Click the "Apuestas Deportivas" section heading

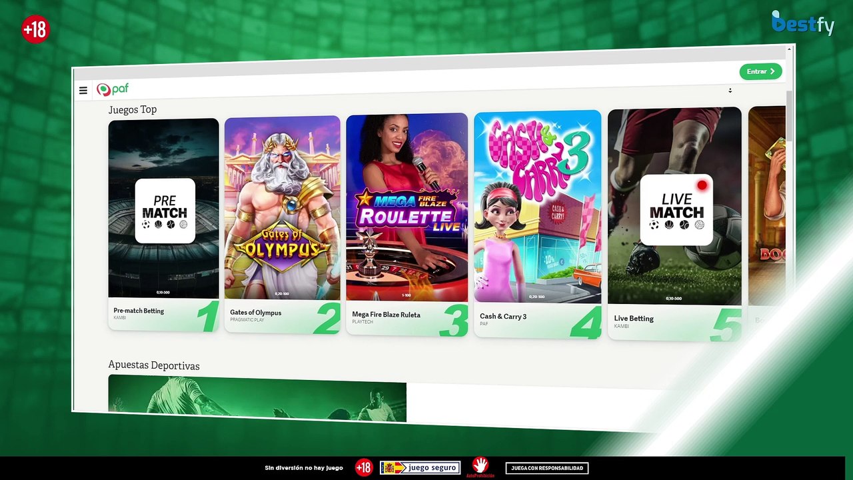click(x=154, y=365)
